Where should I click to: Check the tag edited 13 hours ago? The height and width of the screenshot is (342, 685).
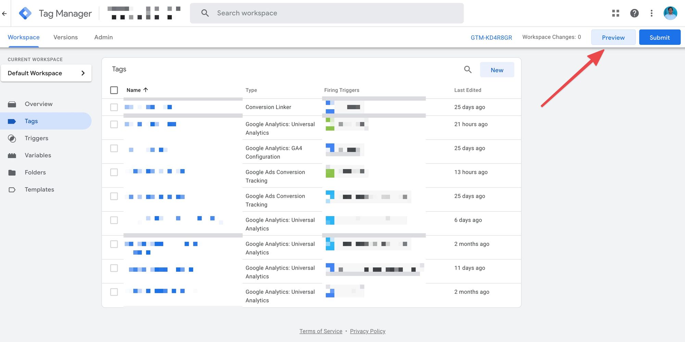tap(114, 172)
